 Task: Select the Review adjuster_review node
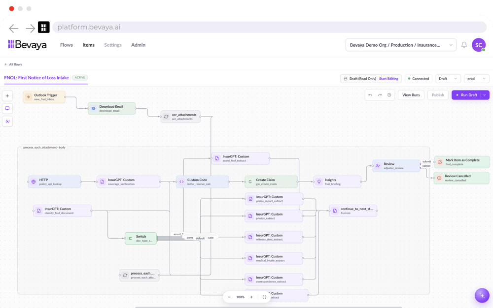tap(396, 166)
